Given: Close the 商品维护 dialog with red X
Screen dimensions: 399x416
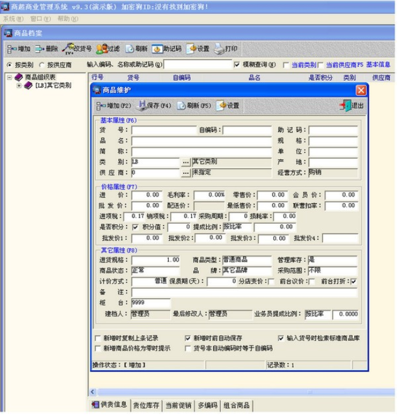Looking at the screenshot, I should pyautogui.click(x=361, y=91).
